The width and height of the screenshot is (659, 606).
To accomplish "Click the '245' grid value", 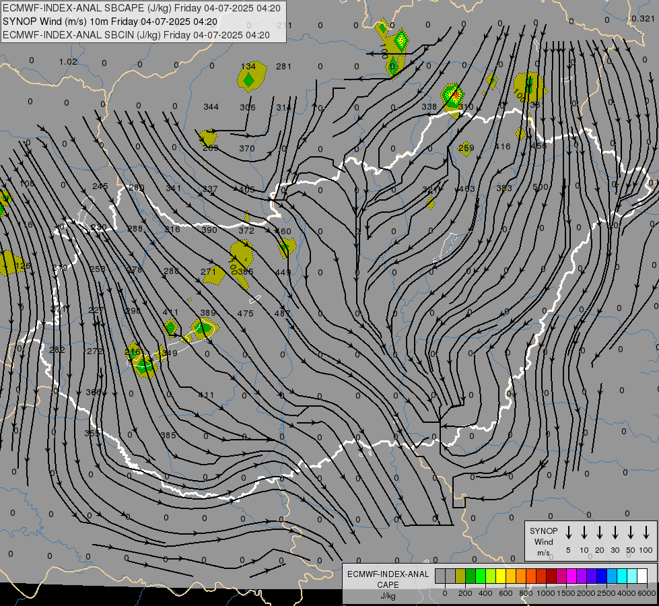I will coord(100,186).
